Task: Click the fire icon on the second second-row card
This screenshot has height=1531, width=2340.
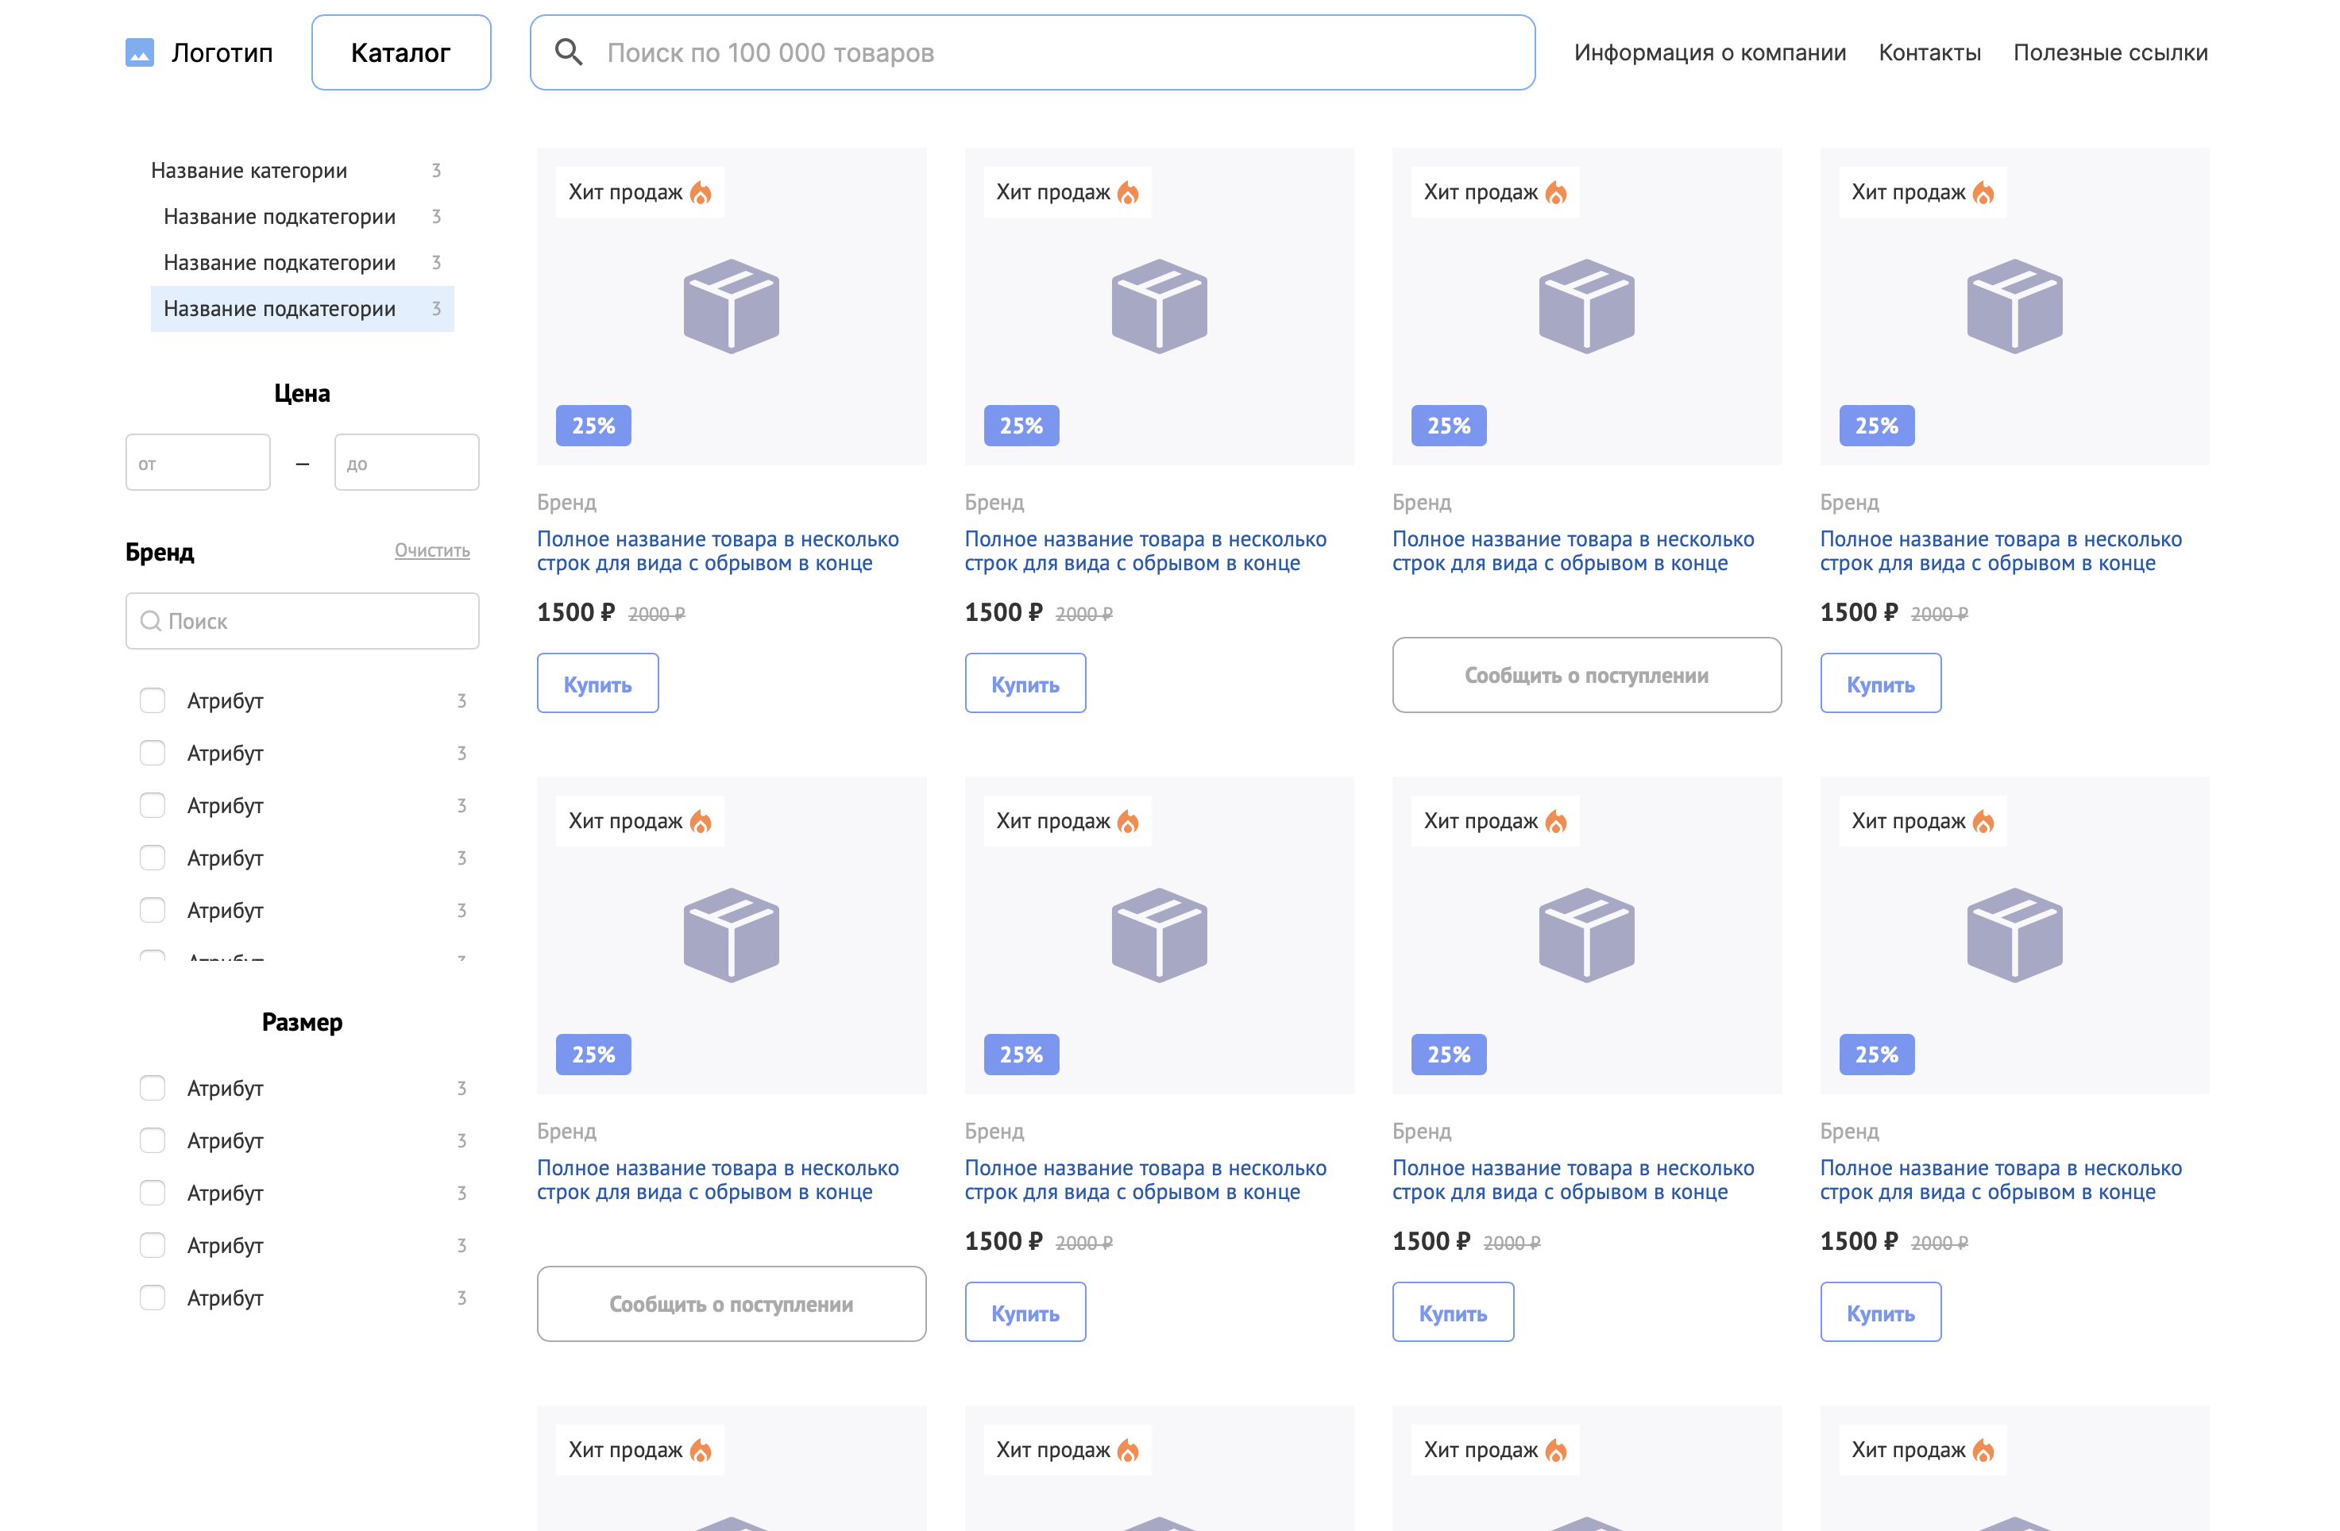Action: click(x=1128, y=822)
